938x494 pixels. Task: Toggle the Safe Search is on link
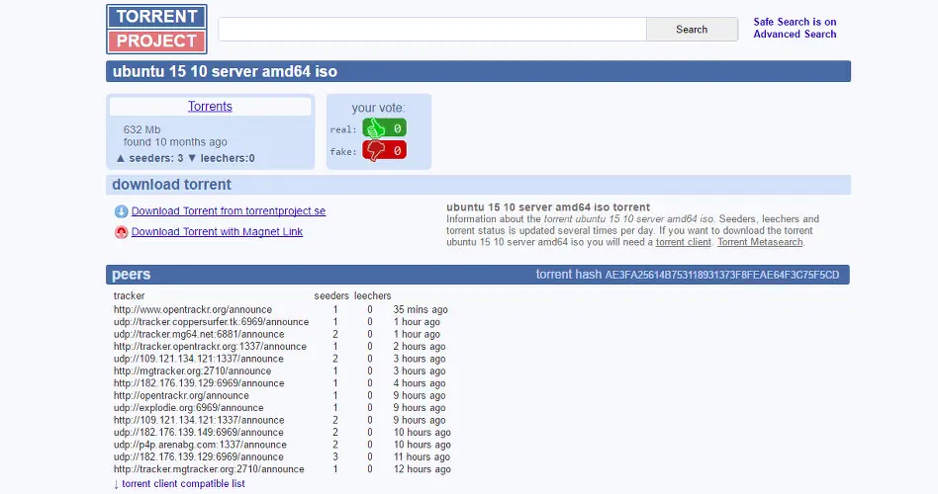tap(795, 22)
